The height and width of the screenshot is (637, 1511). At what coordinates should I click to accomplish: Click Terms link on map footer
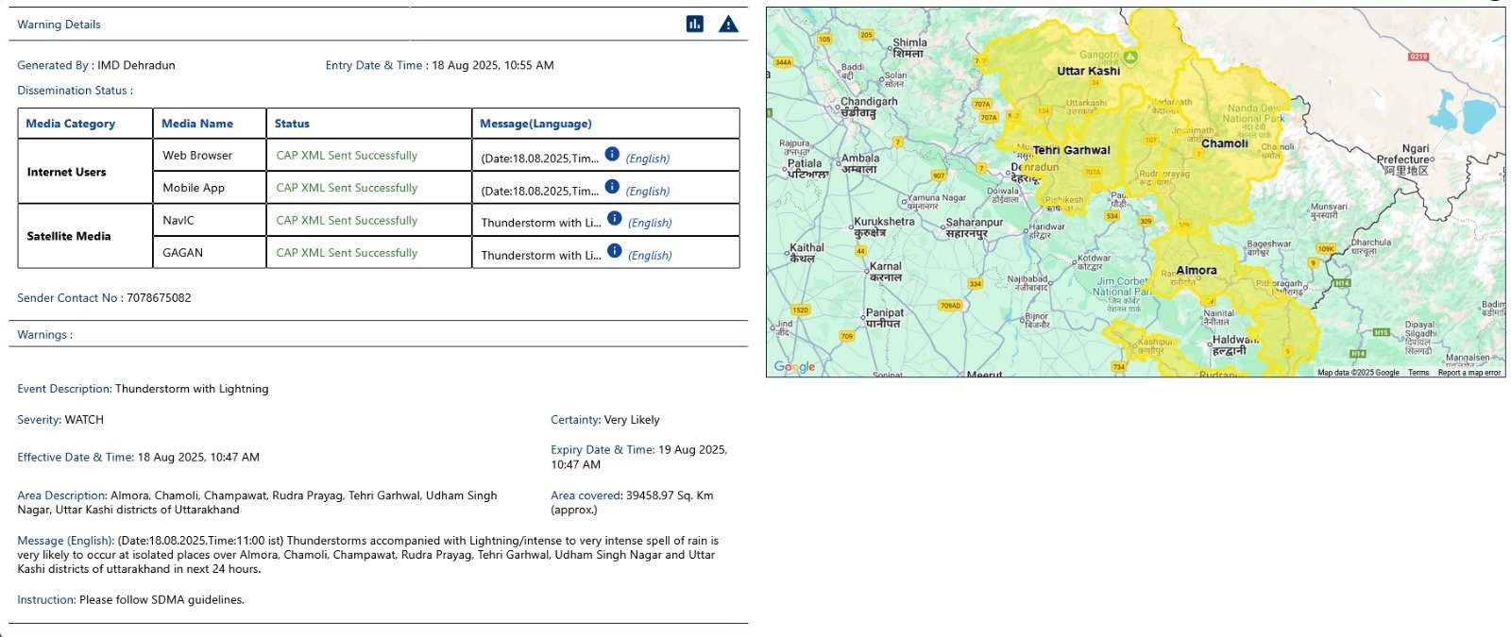1418,373
